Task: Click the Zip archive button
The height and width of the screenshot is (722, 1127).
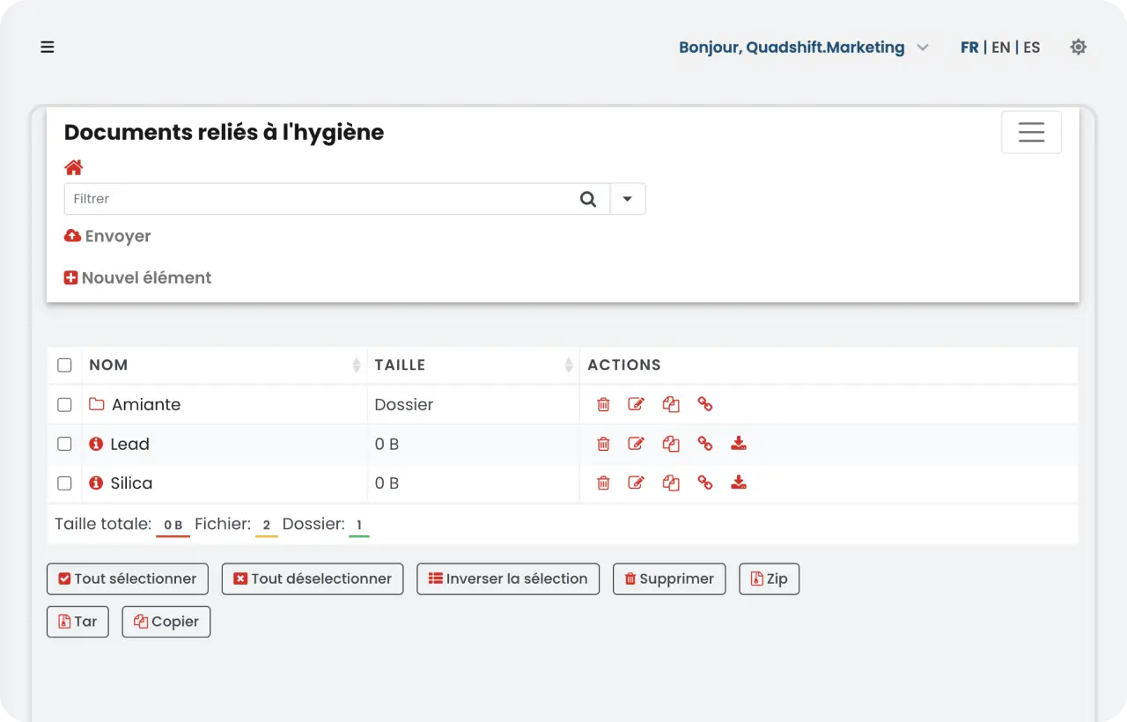Action: [x=770, y=578]
